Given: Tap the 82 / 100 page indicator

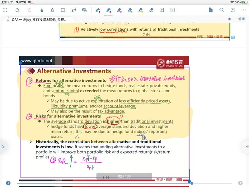Looking at the screenshot, I should click(124, 176).
